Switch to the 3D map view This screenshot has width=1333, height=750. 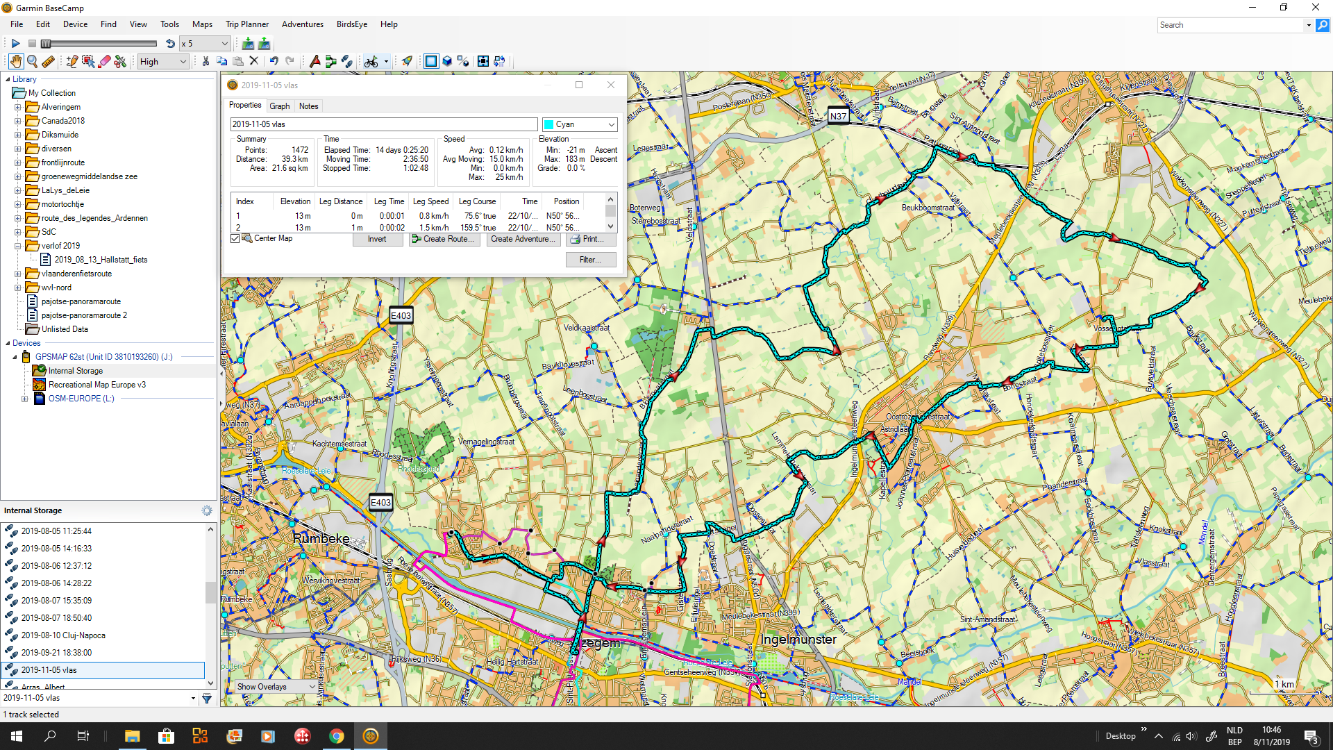coord(447,62)
